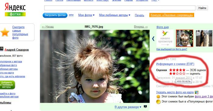Click into the Yandex search field

[x=120, y=8]
